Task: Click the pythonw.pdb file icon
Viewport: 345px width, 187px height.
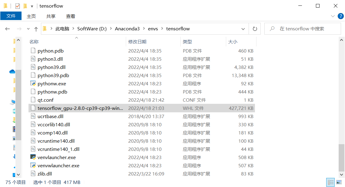Action: (x=33, y=92)
